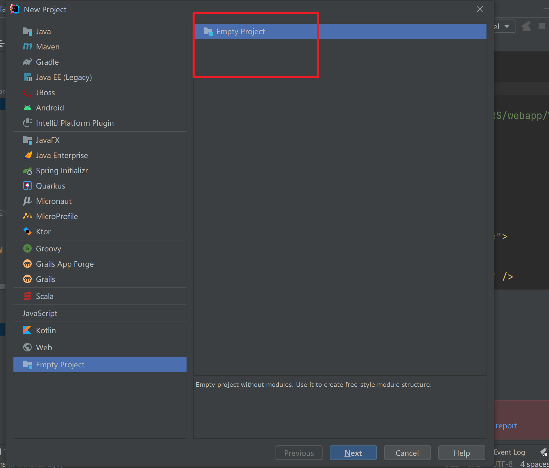
Task: Select the Java project type icon
Action: pos(27,31)
